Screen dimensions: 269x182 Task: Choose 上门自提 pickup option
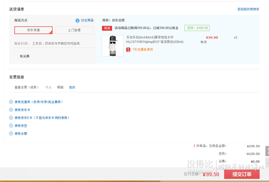point(74,30)
